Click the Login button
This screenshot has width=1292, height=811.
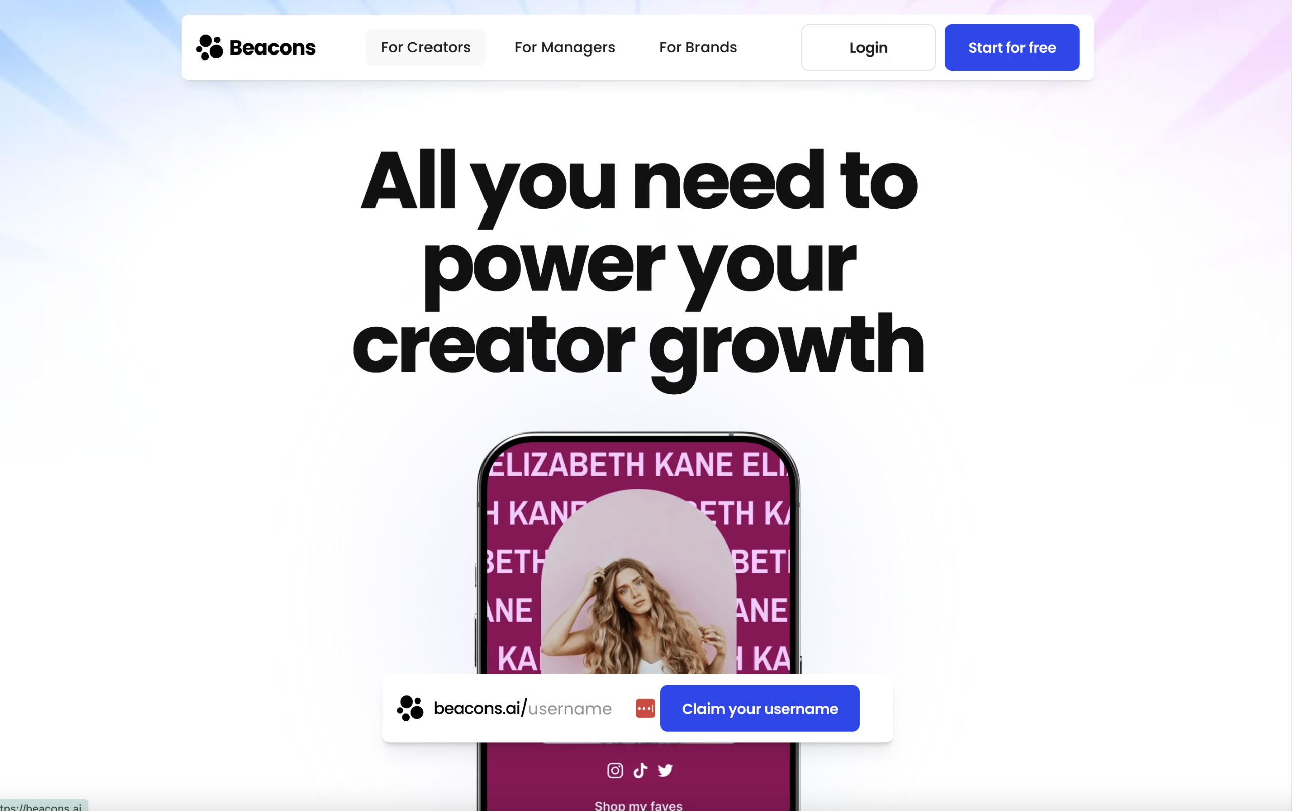pyautogui.click(x=868, y=47)
